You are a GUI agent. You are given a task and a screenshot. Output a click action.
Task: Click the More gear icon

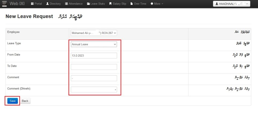152,4
